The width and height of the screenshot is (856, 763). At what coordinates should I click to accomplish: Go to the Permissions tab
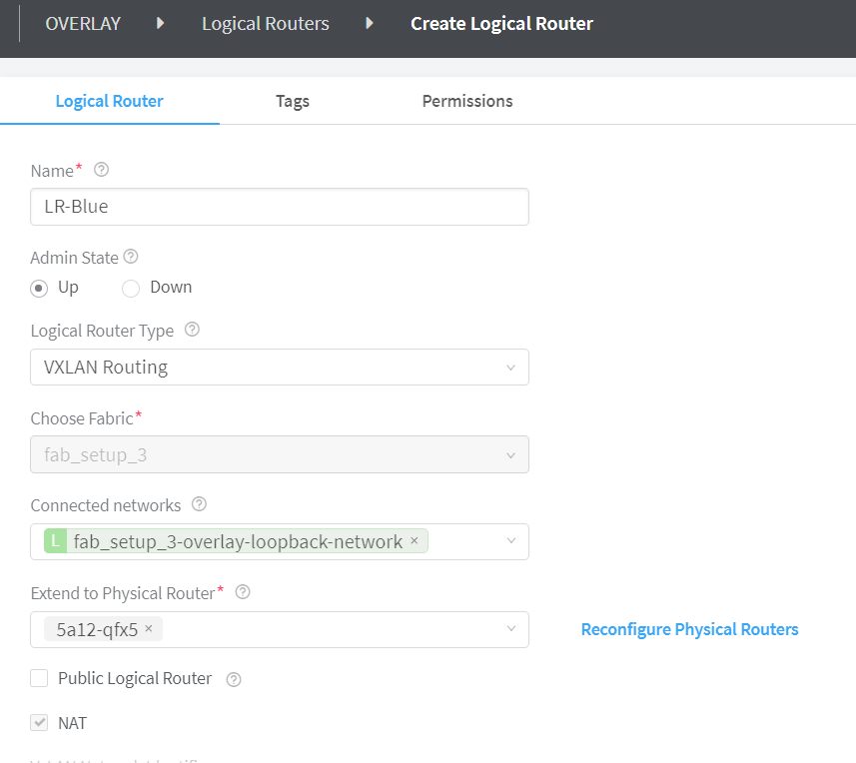[467, 101]
